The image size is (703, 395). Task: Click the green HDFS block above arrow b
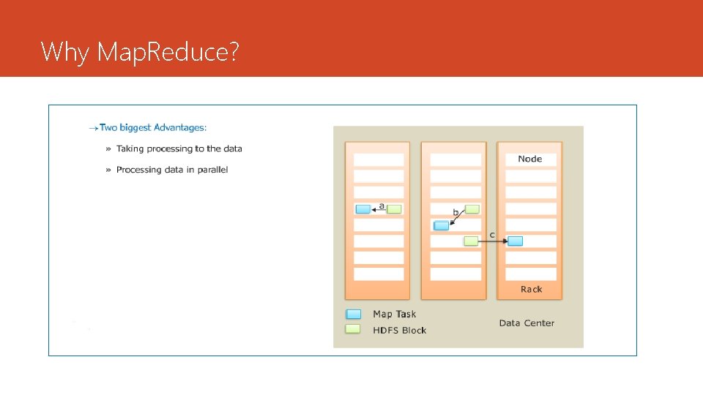pos(472,209)
